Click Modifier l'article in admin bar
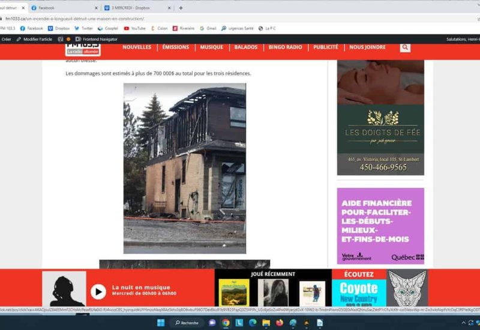The image size is (480, 330). (x=34, y=39)
